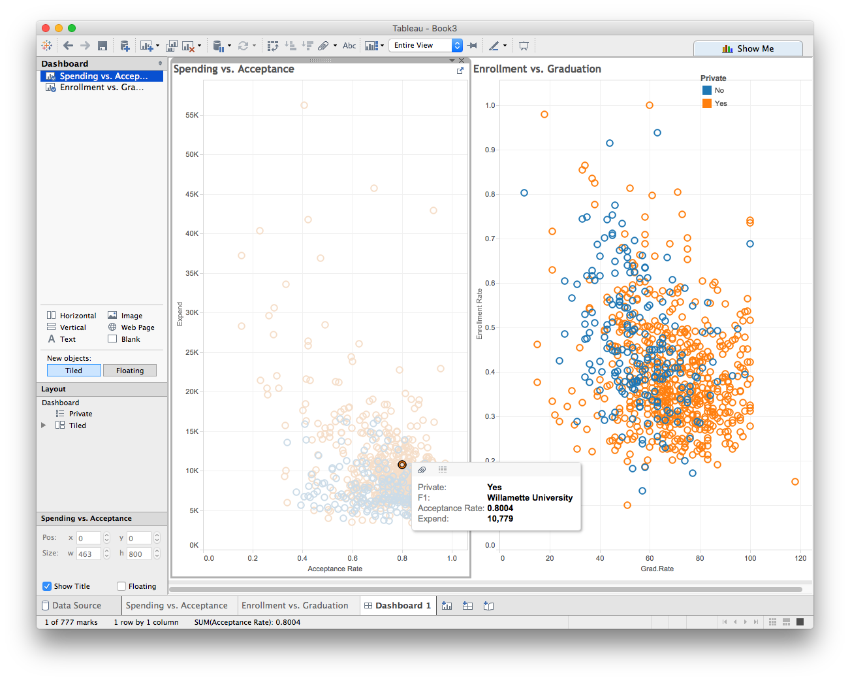Pick the Vertical layout object
This screenshot has height=681, width=850.
67,327
